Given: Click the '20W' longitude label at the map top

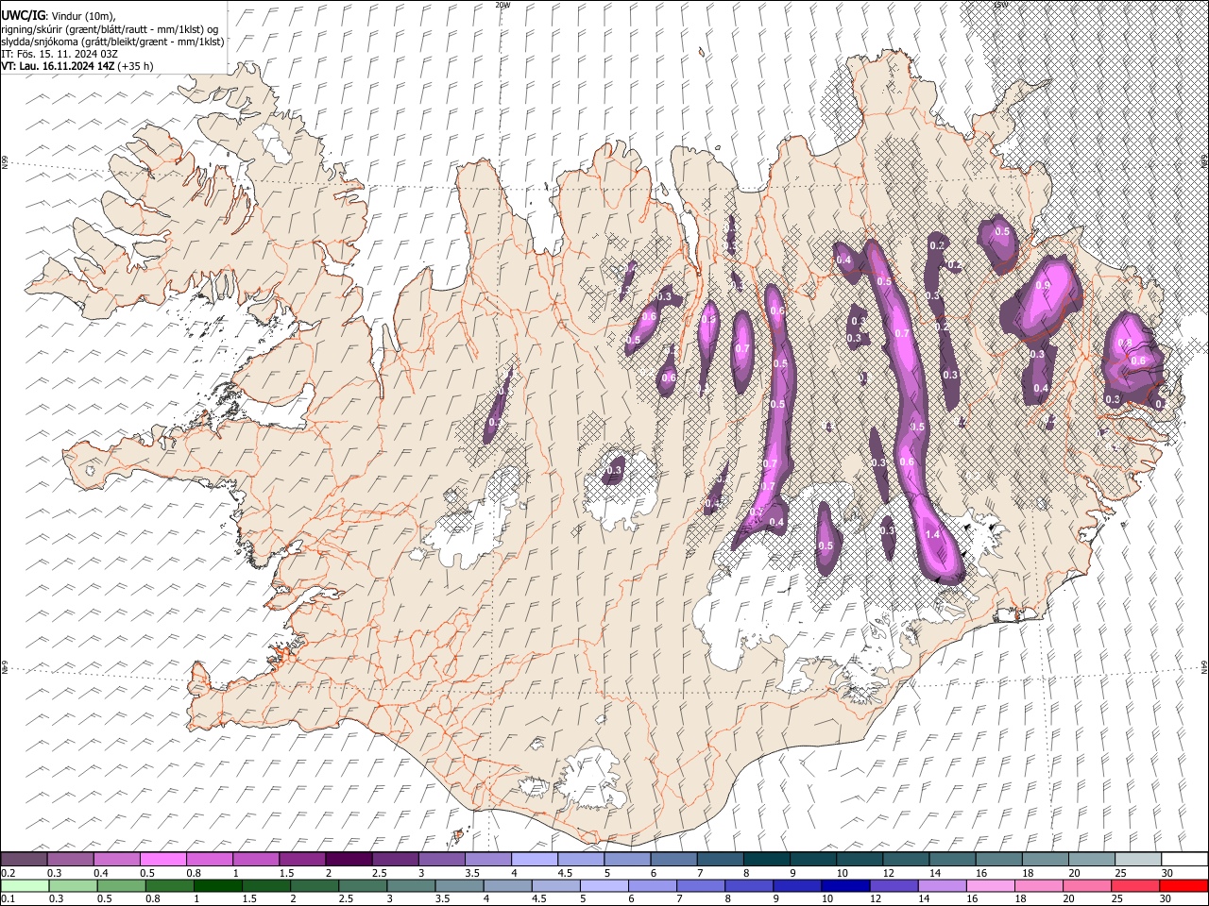Looking at the screenshot, I should coord(503,5).
